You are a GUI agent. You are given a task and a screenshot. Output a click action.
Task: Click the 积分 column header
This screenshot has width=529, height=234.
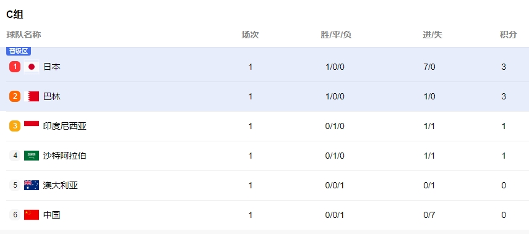point(508,35)
